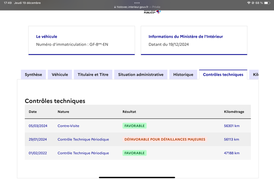Tap the orientation lock status icon
Screen dimensions: 274x180
pos(253,3)
